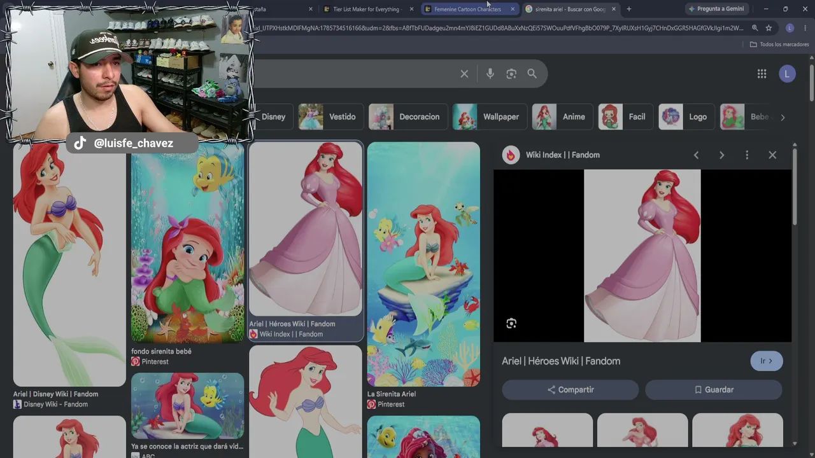Start a voice search with the microphone

coord(490,74)
